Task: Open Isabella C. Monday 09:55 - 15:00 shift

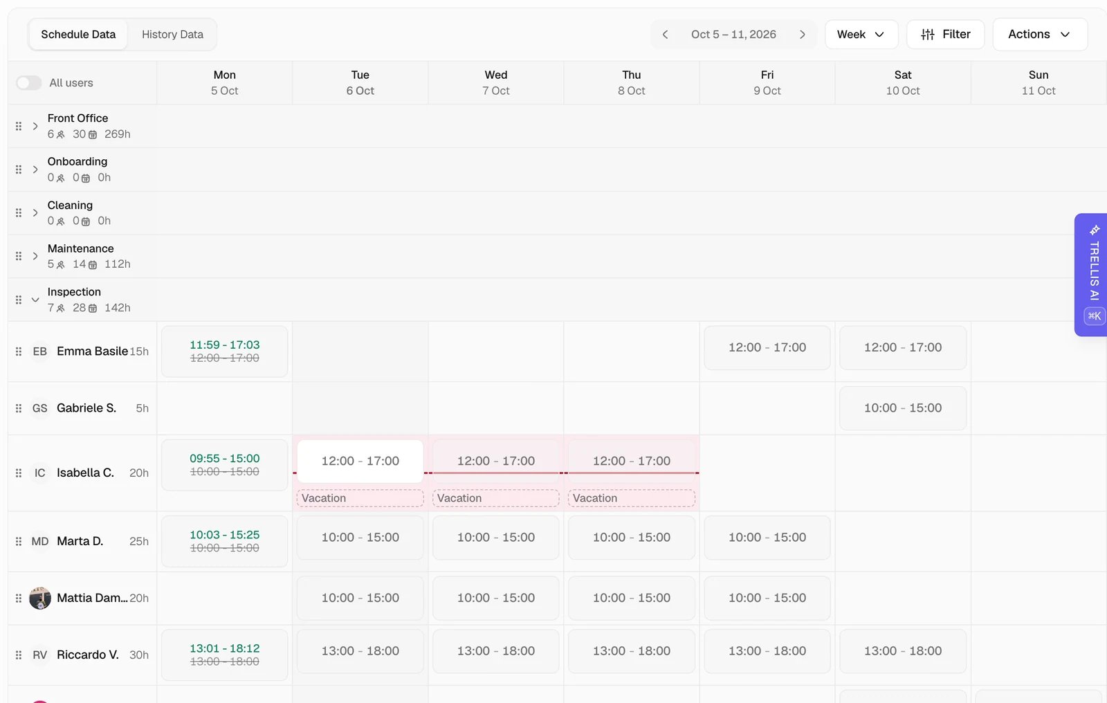Action: (225, 465)
